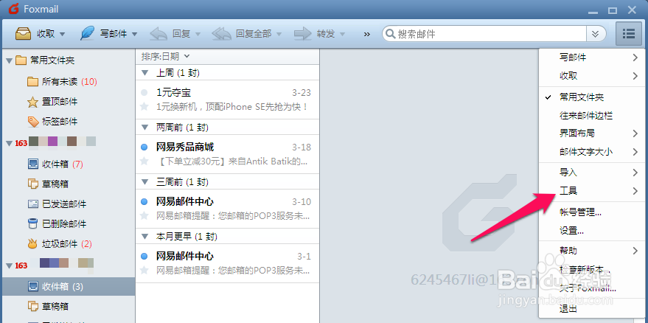Show more toolbar items via » chevron
The height and width of the screenshot is (323, 648).
366,35
